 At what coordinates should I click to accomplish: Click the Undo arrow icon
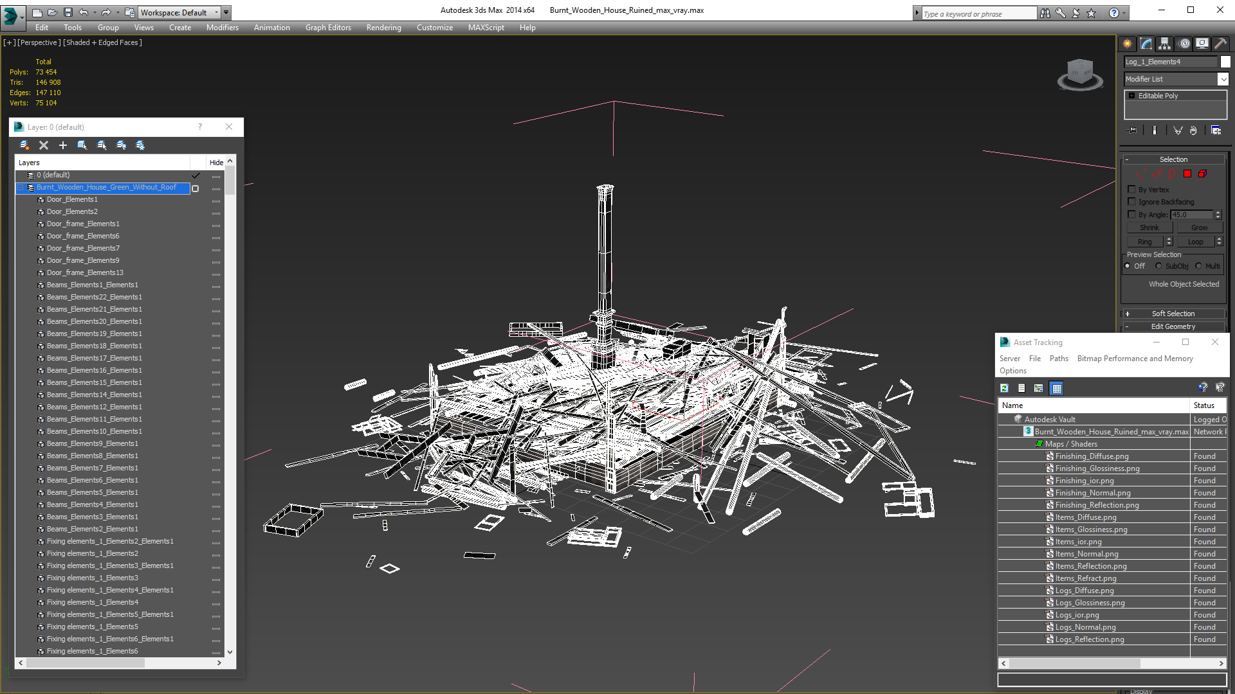pos(83,12)
